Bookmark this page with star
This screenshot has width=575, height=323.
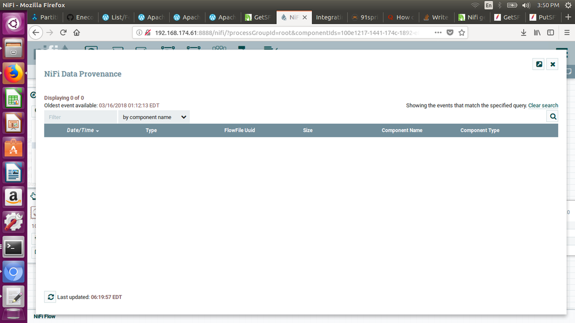(462, 33)
